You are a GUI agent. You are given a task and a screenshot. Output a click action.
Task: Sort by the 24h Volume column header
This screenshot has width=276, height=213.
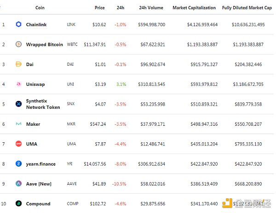150,8
